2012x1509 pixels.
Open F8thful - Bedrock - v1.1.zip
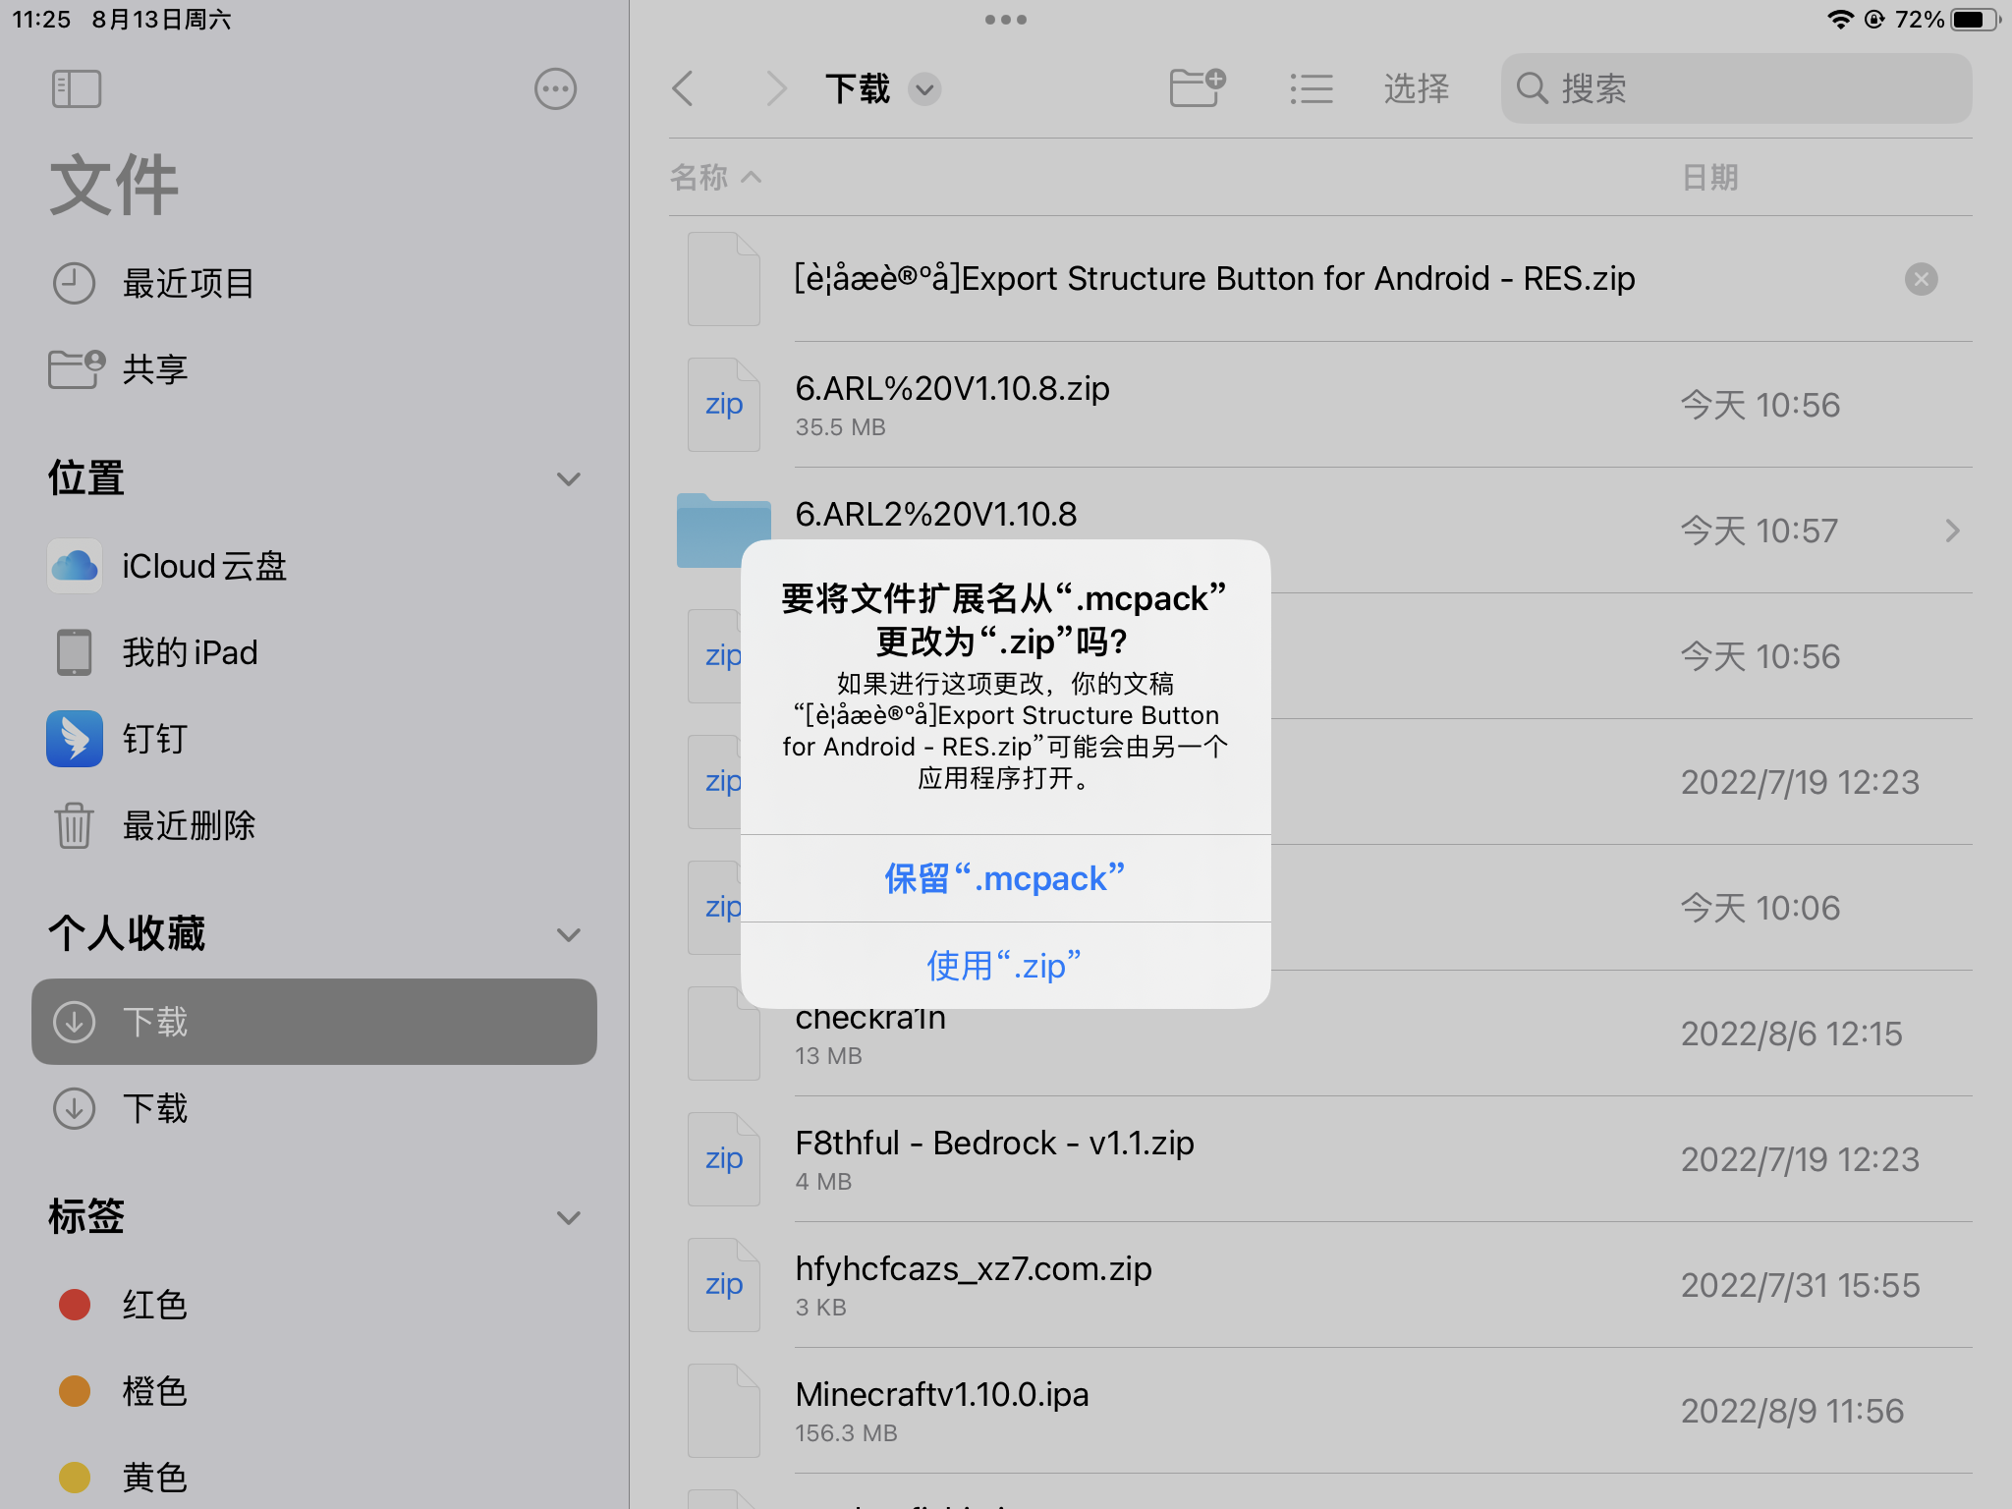tap(1320, 1159)
